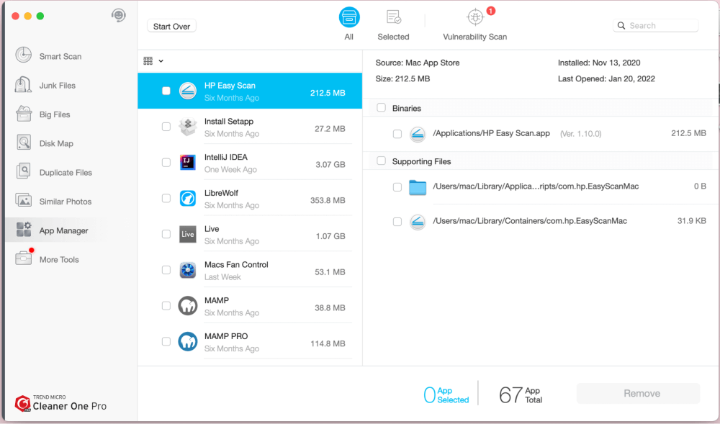
Task: Open Similar Photos icon in sidebar
Action: point(24,201)
